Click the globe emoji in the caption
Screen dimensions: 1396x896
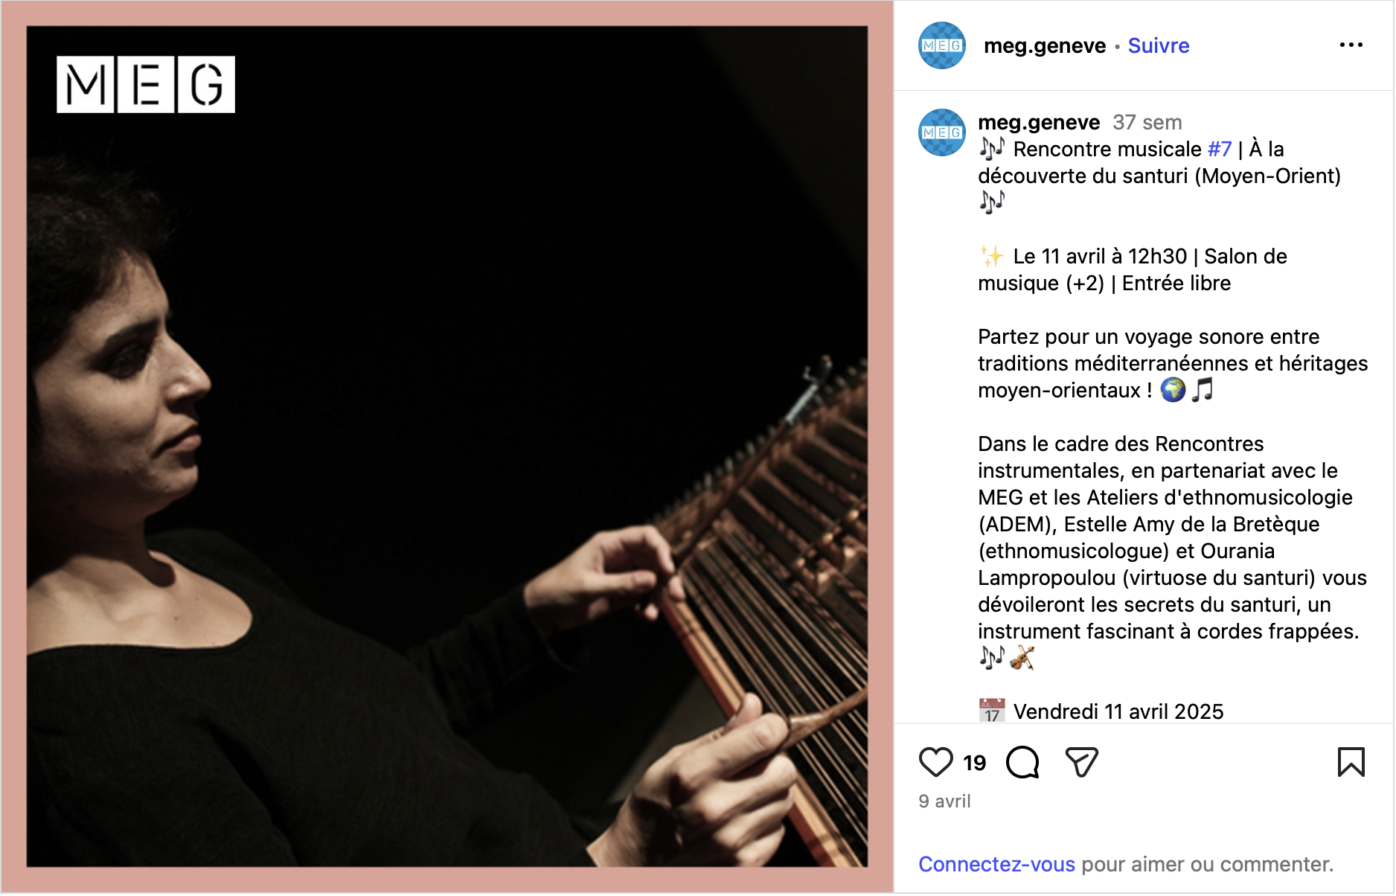[1174, 389]
